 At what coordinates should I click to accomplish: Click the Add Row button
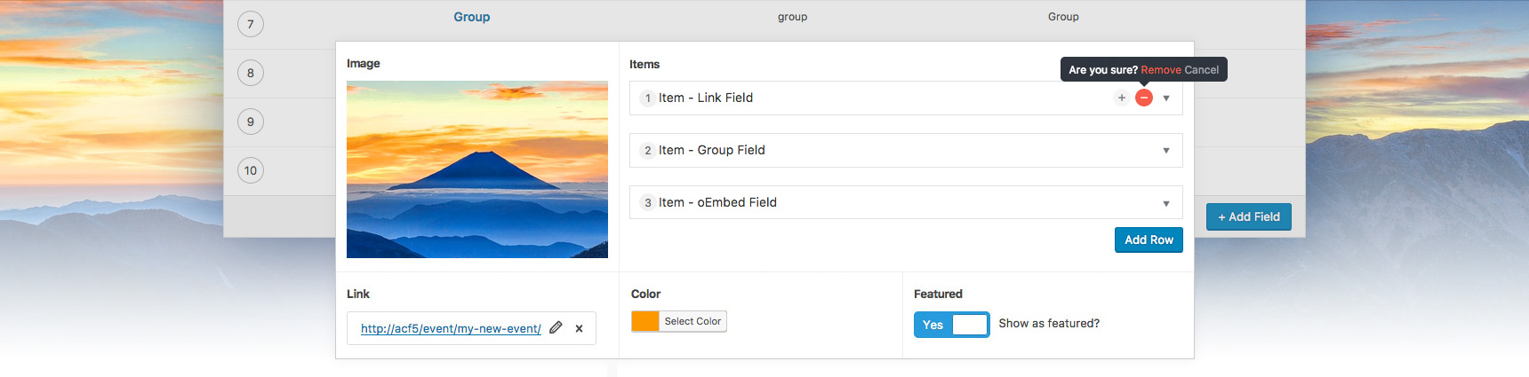pos(1149,240)
